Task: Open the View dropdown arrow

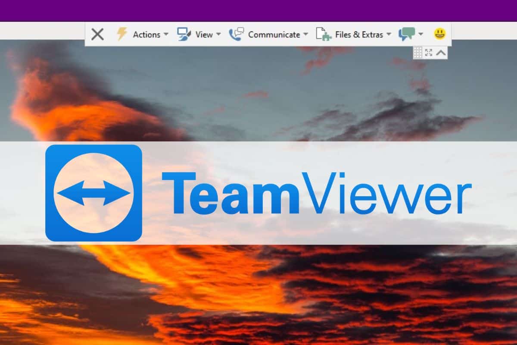Action: click(218, 34)
